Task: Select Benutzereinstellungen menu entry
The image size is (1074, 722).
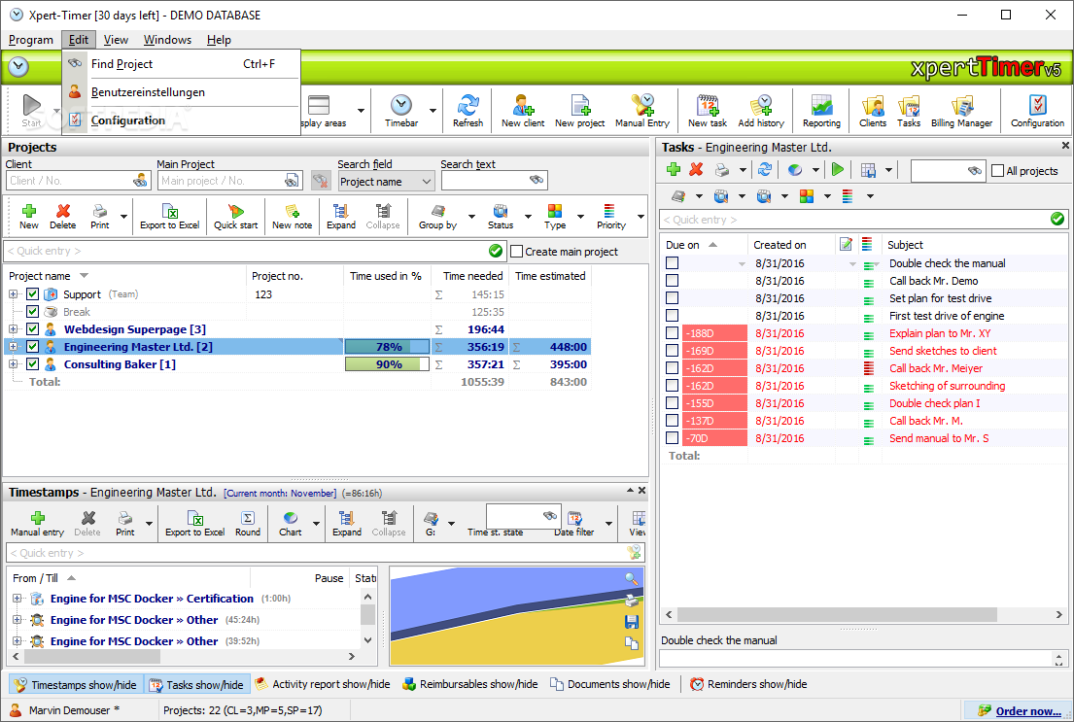Action: 182,91
